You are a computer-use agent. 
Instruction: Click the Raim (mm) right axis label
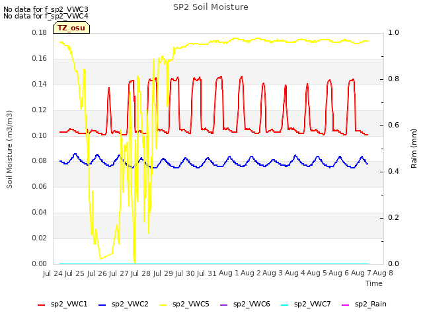[x=414, y=149]
